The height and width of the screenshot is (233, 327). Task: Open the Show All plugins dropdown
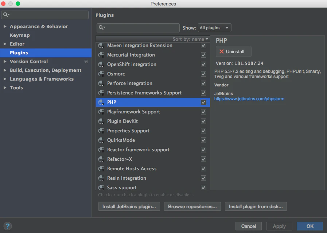tap(214, 28)
